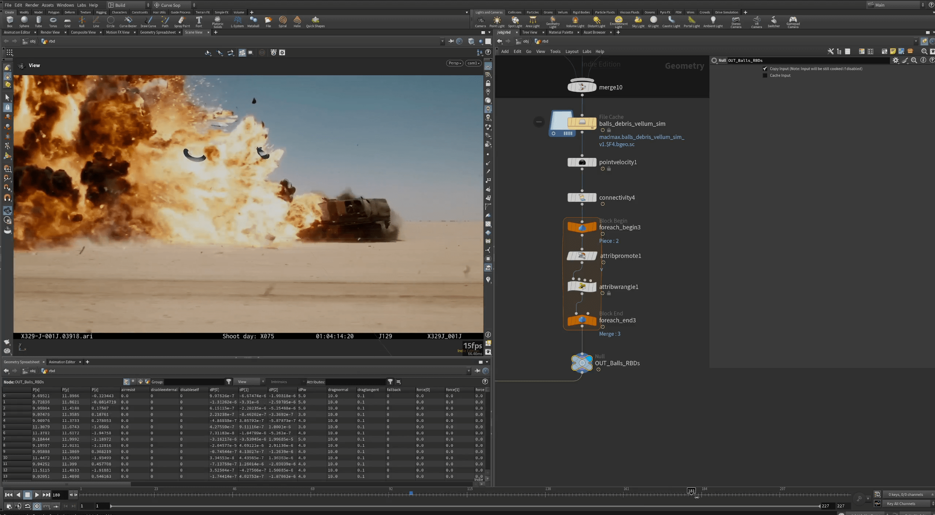The height and width of the screenshot is (515, 935).
Task: Select the Helix shelf tool
Action: (297, 22)
